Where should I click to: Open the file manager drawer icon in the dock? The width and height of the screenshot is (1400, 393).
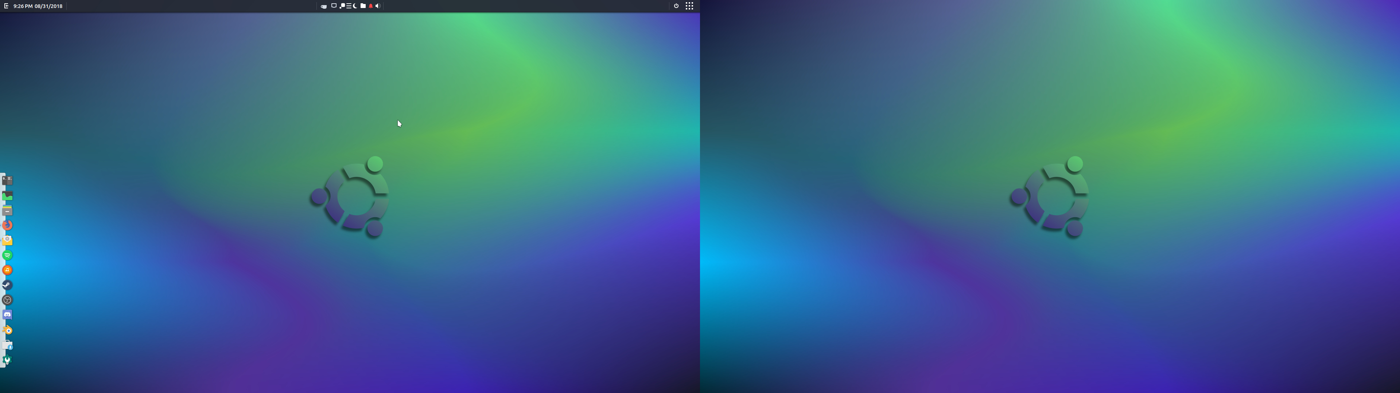pyautogui.click(x=7, y=211)
